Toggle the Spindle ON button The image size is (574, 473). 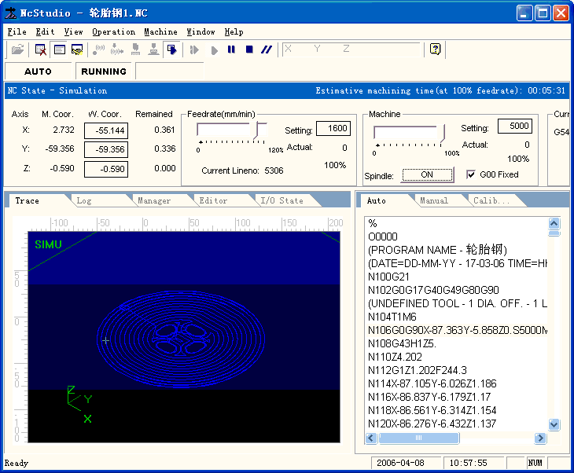click(427, 175)
